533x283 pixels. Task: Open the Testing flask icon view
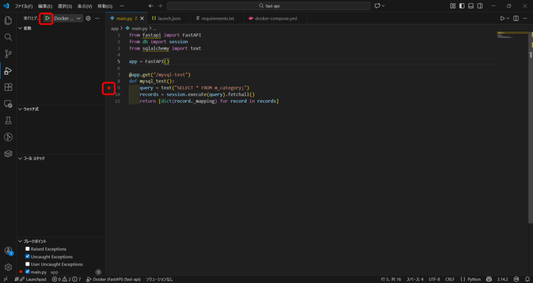coord(8,120)
